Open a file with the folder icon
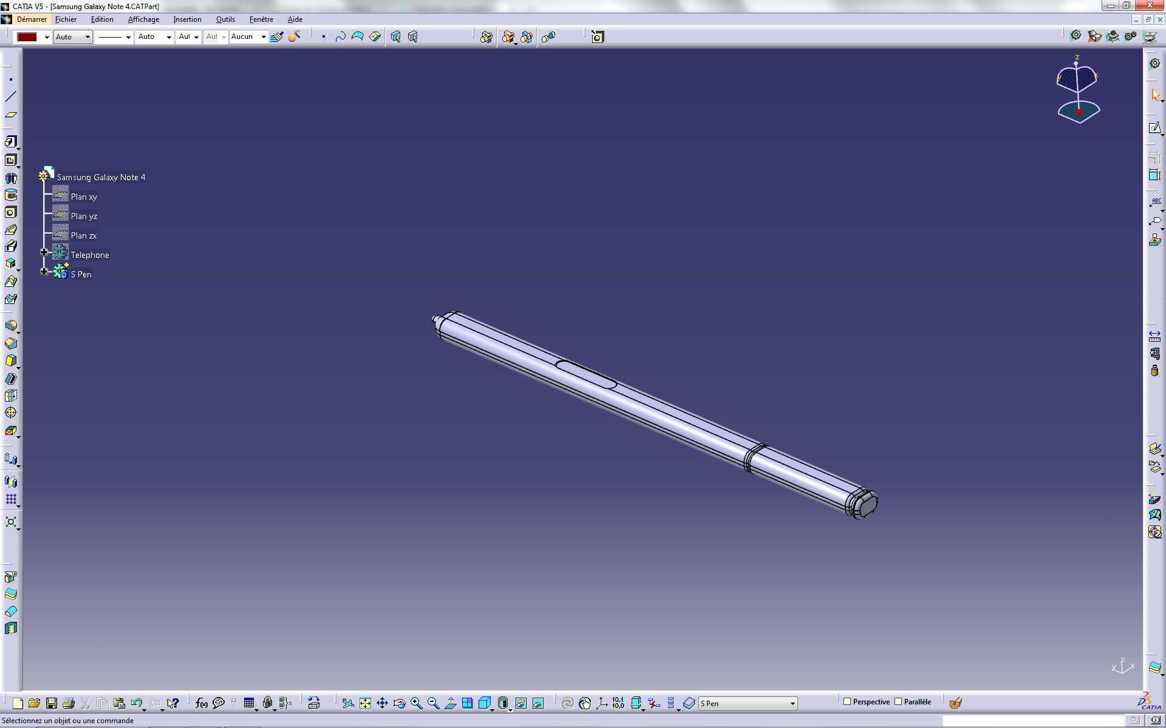 coord(35,703)
